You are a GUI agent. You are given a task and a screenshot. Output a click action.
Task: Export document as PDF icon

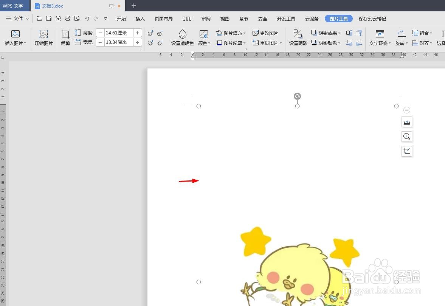point(58,19)
